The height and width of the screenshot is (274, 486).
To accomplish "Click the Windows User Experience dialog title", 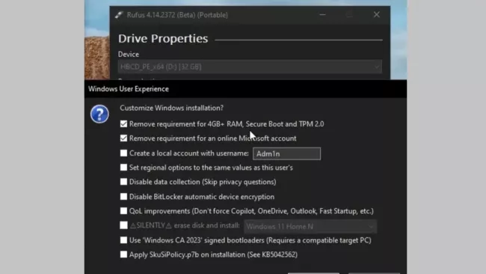I will 129,89.
